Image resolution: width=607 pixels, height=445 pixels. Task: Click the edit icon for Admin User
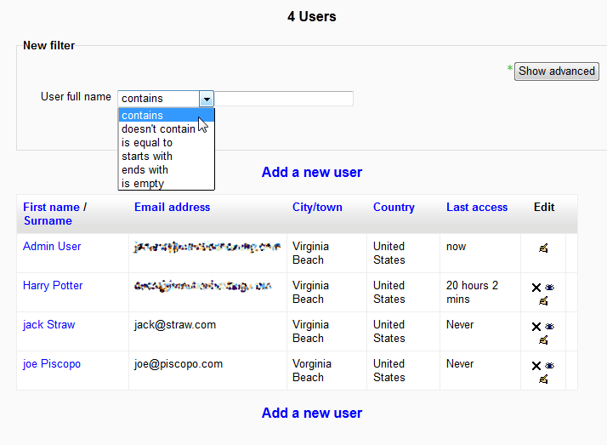click(x=543, y=248)
